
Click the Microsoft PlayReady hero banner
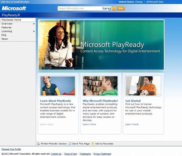click(x=101, y=45)
